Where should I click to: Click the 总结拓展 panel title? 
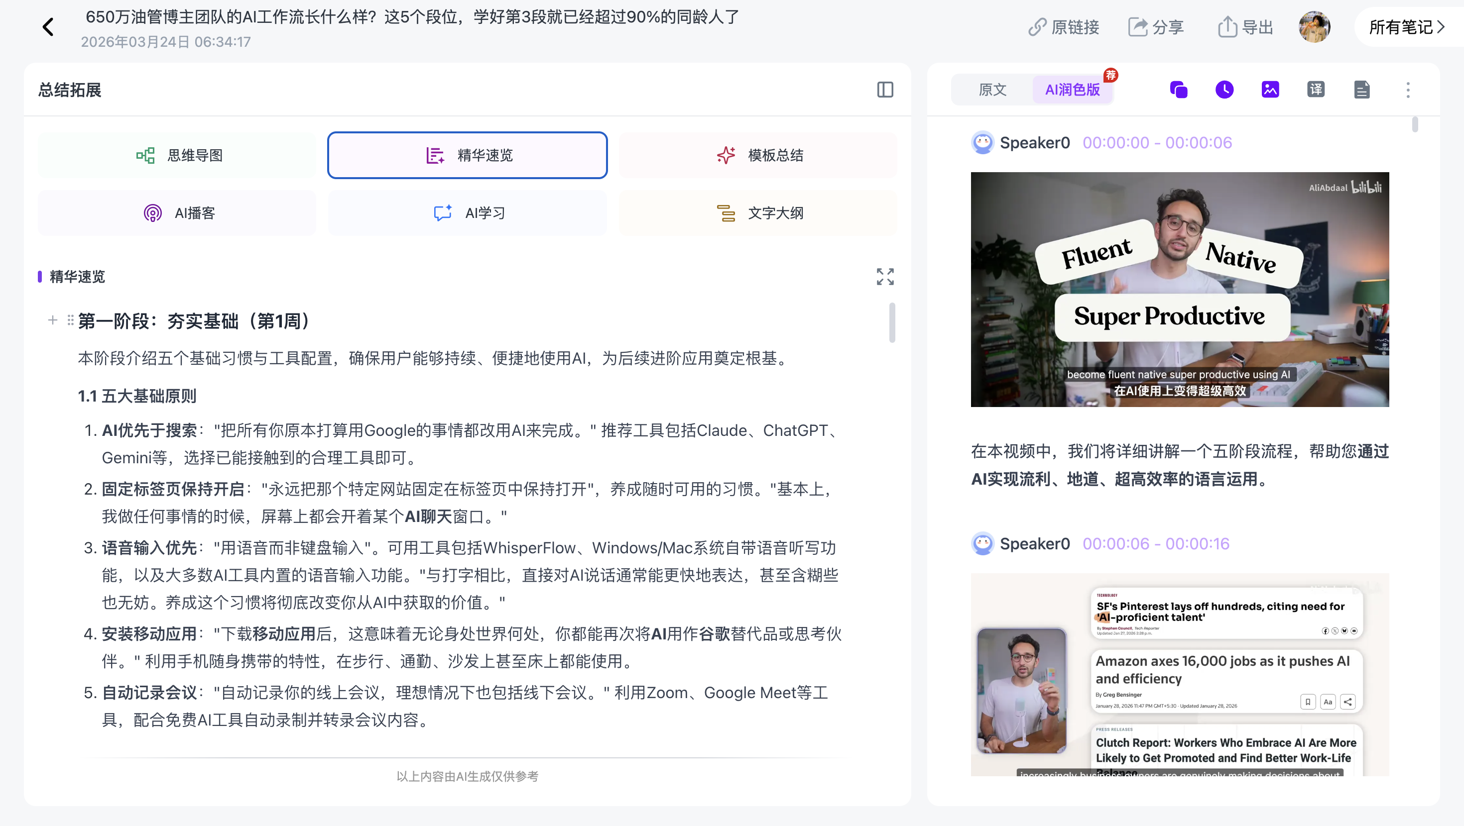click(x=70, y=90)
